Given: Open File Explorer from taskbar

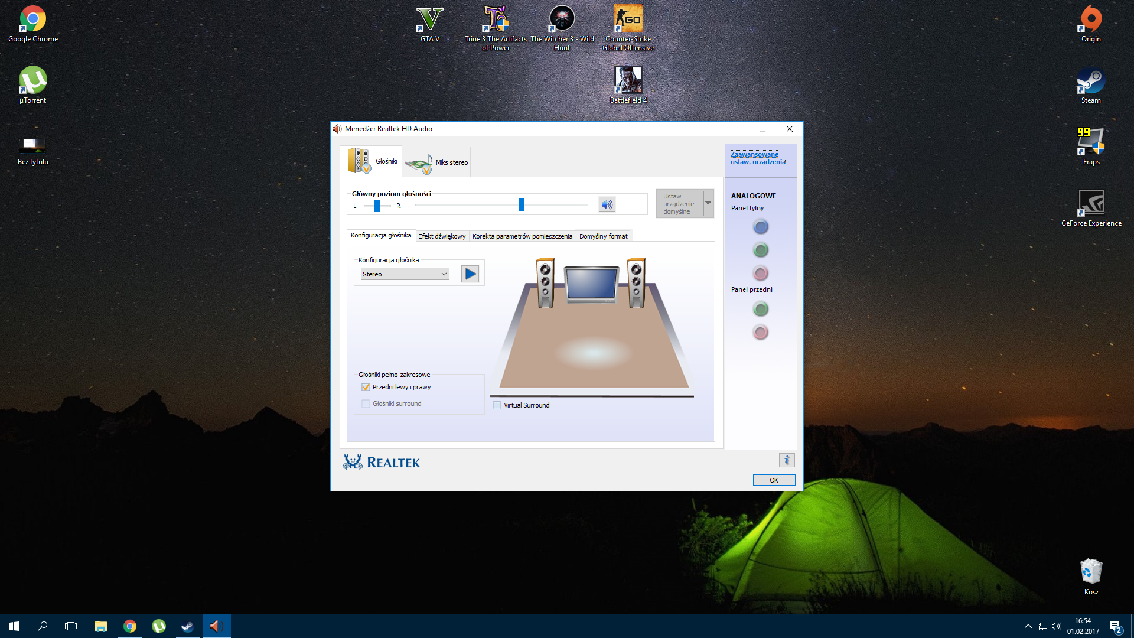Looking at the screenshot, I should (x=101, y=626).
